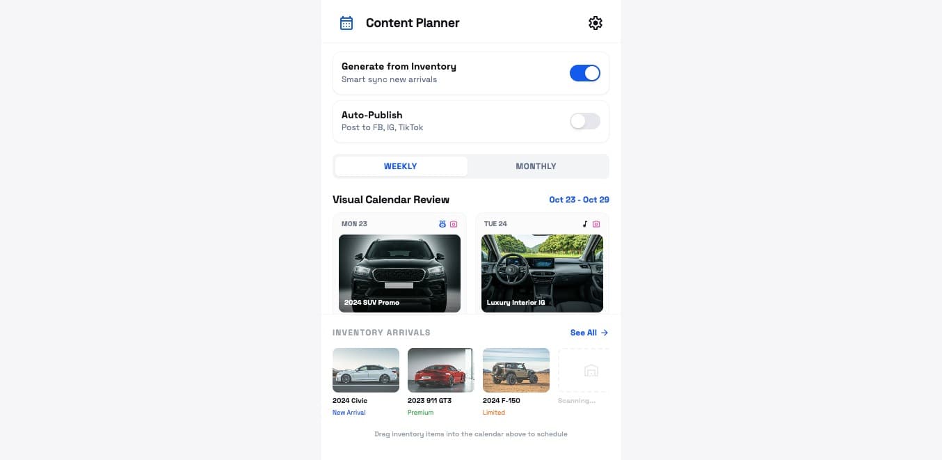
Task: Open the settings gear icon
Action: [595, 23]
